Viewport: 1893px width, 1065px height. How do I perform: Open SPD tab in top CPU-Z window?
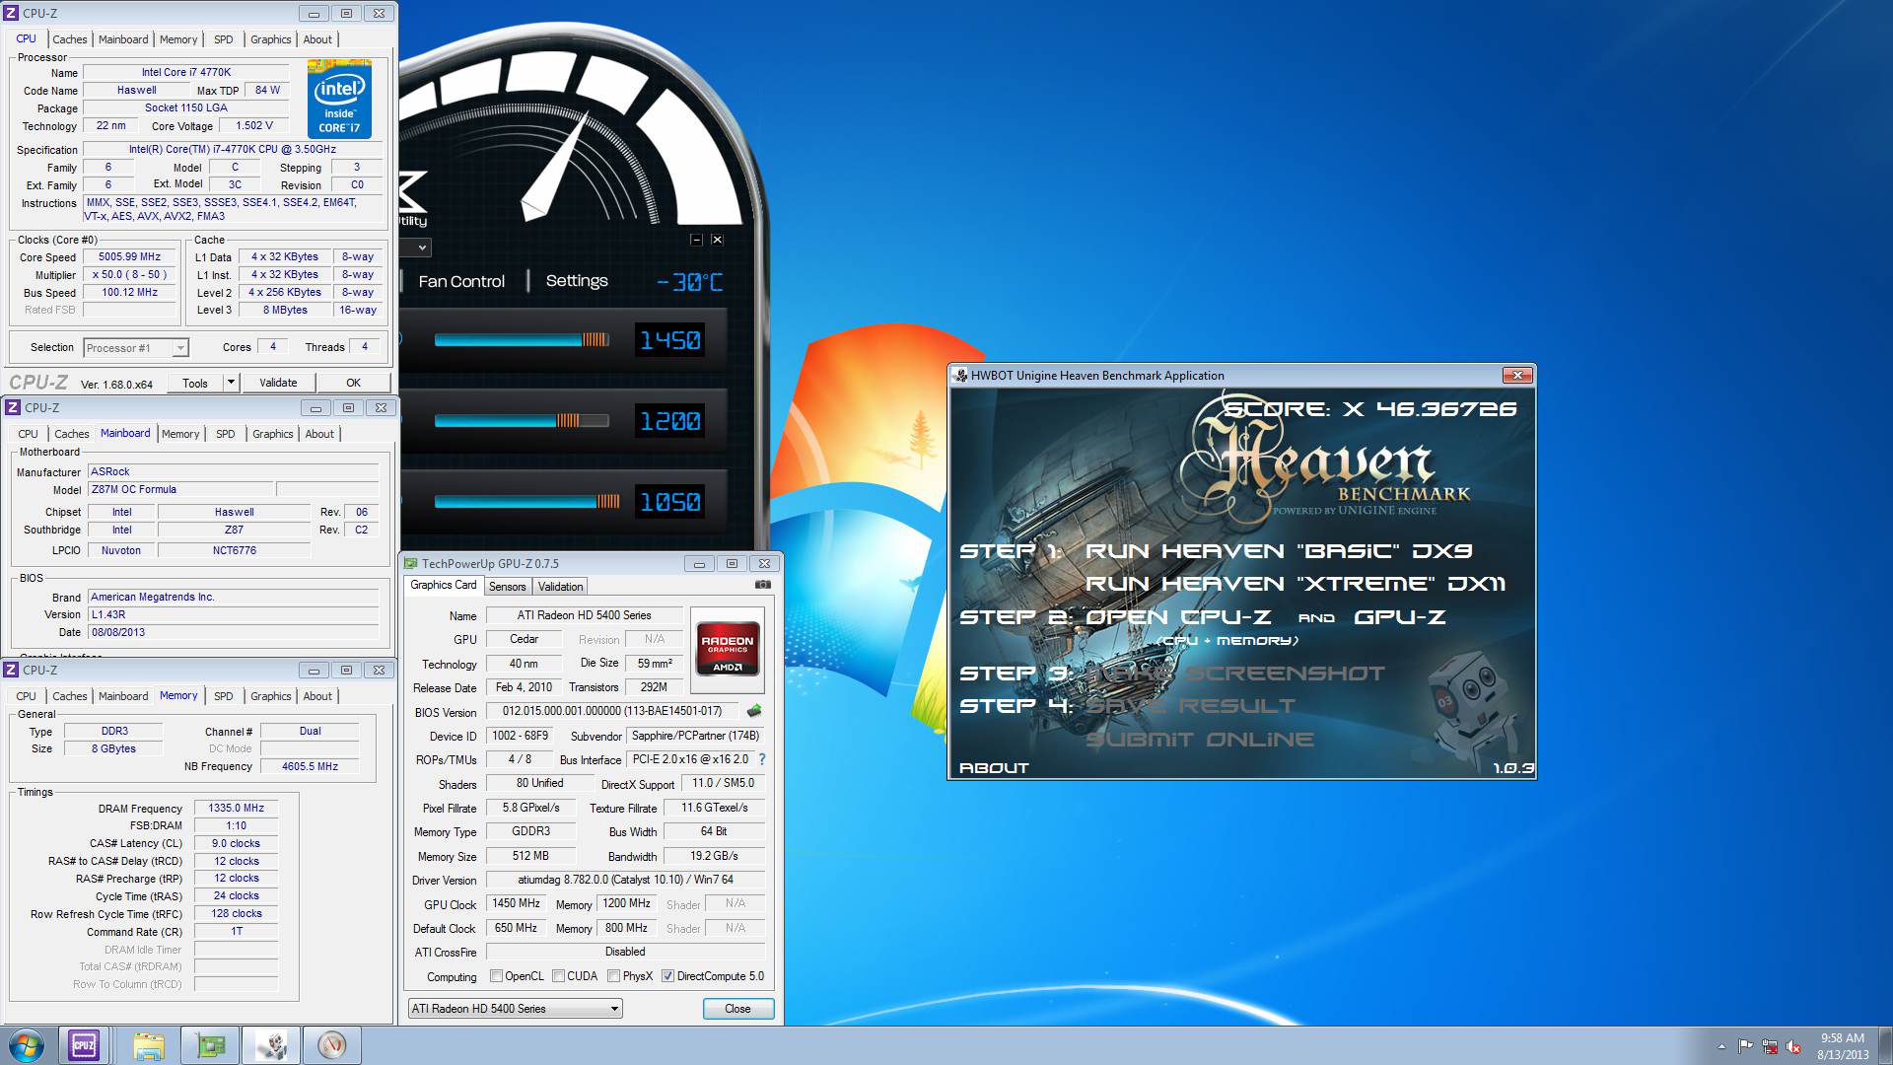pyautogui.click(x=224, y=39)
